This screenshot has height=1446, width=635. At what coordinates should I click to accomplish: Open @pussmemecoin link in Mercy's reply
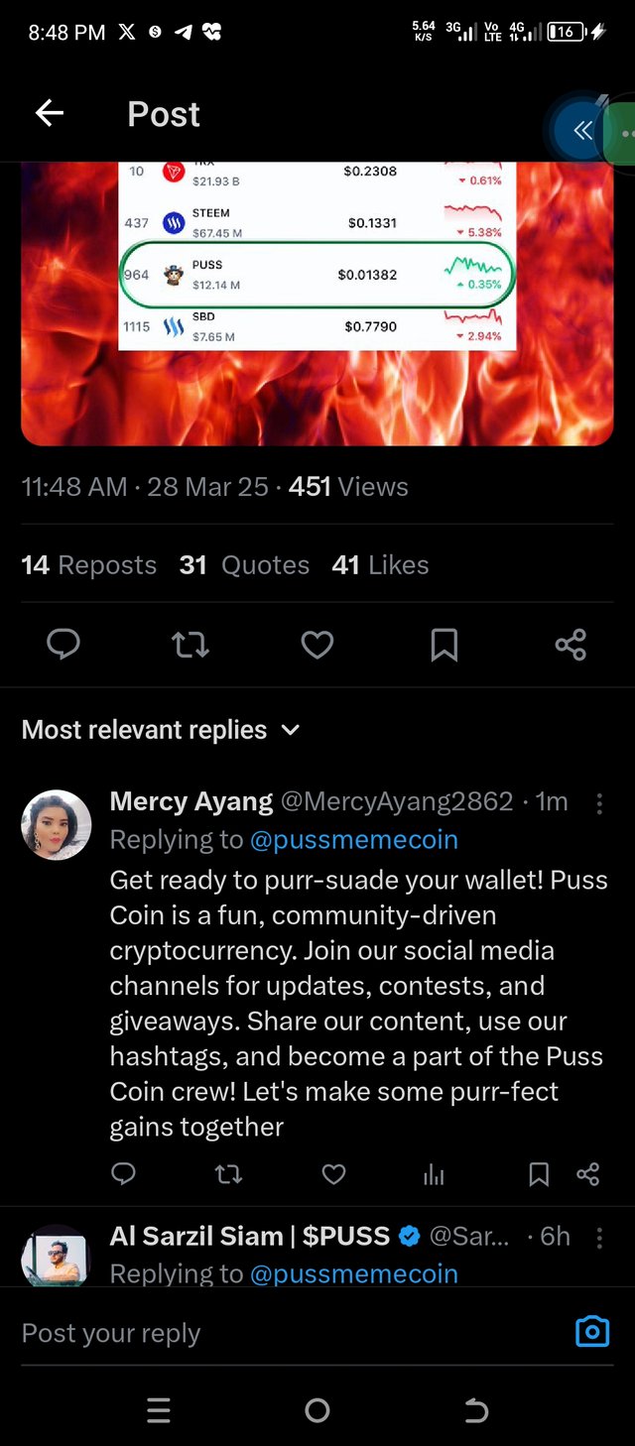[x=354, y=839]
